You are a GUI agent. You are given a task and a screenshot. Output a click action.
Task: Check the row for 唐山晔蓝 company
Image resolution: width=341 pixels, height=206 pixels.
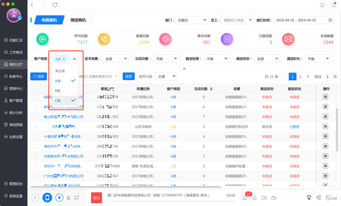36,117
